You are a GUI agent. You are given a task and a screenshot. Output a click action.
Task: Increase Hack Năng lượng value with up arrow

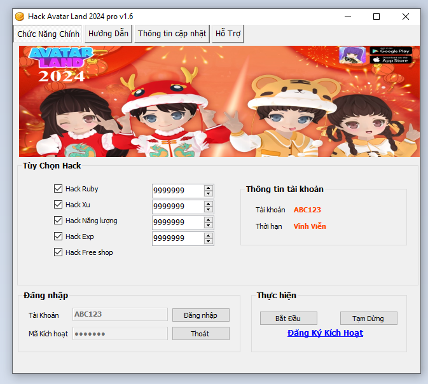pyautogui.click(x=208, y=220)
